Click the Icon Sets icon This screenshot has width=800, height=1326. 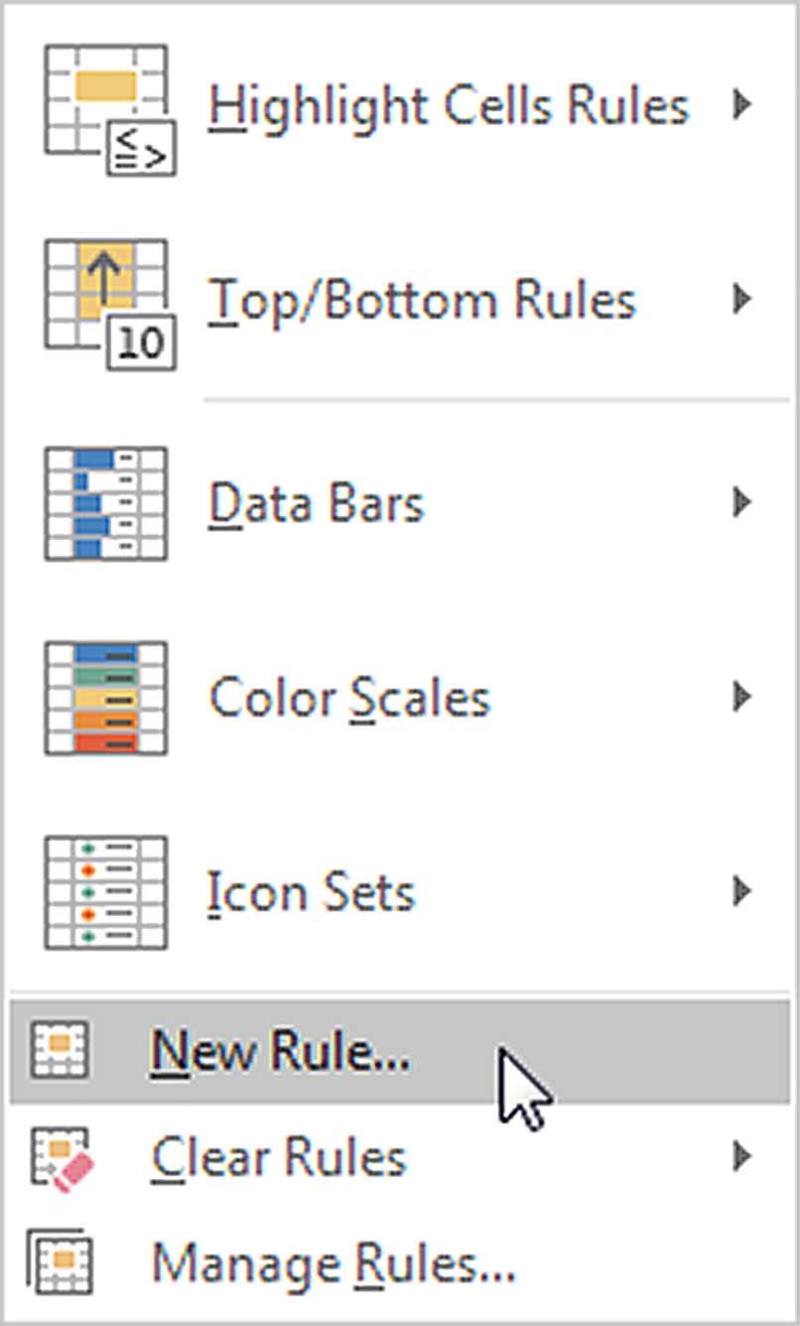(x=105, y=893)
